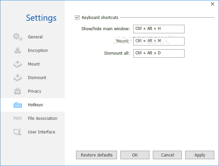
Task: Click the PDV File Association icon
Action: tap(17, 118)
